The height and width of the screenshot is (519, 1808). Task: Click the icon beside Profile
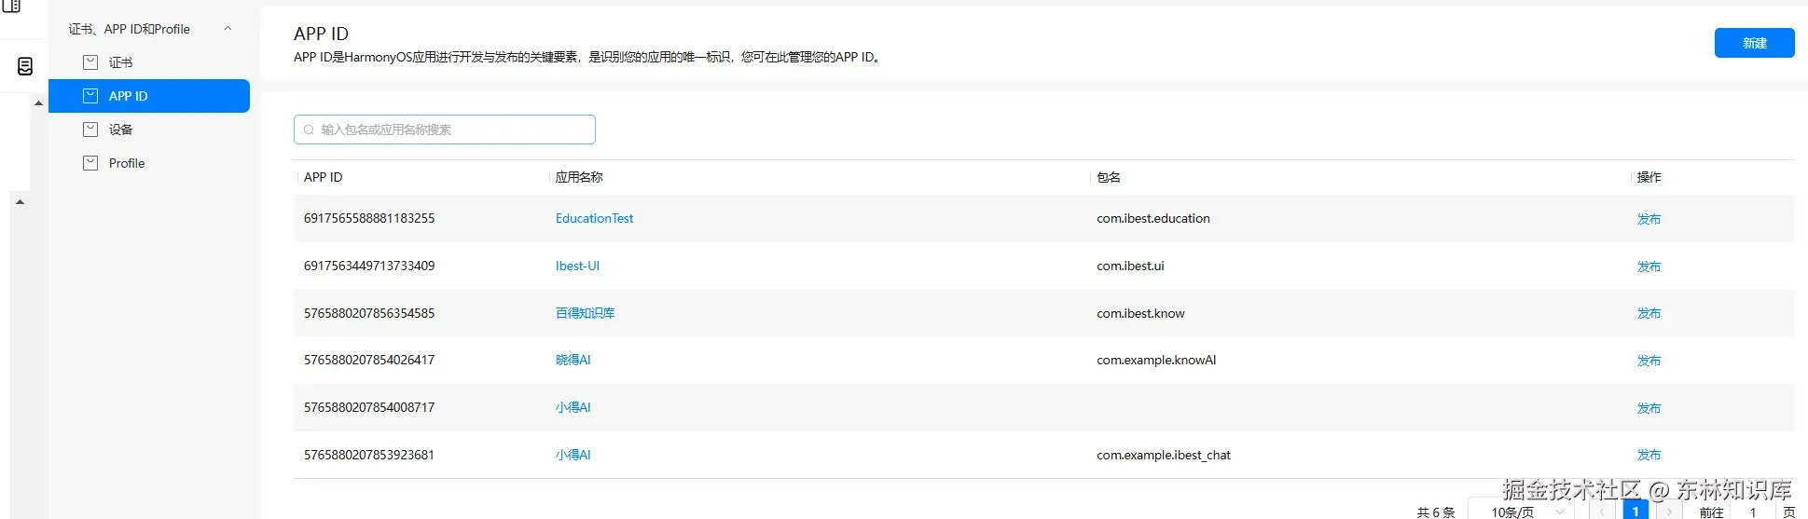coord(90,163)
